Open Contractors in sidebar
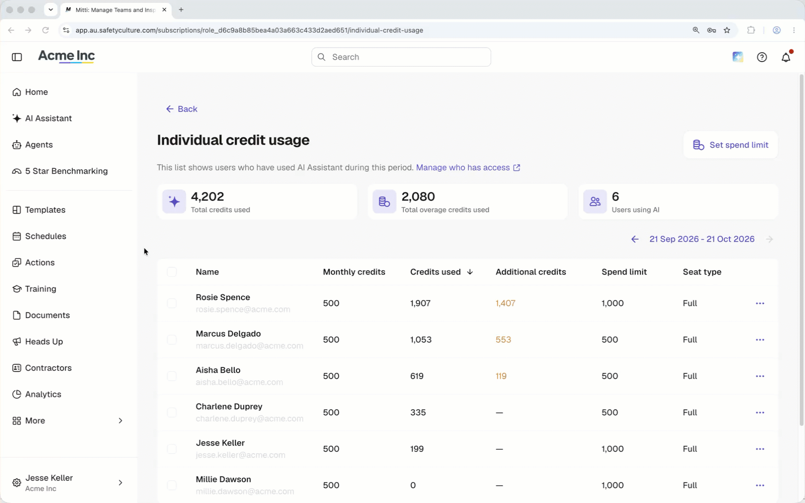This screenshot has height=503, width=805. (x=42, y=368)
